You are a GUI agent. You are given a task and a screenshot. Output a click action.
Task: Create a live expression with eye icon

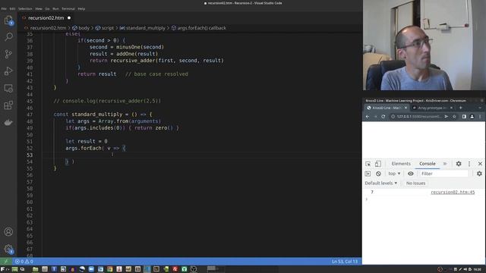tap(410, 174)
